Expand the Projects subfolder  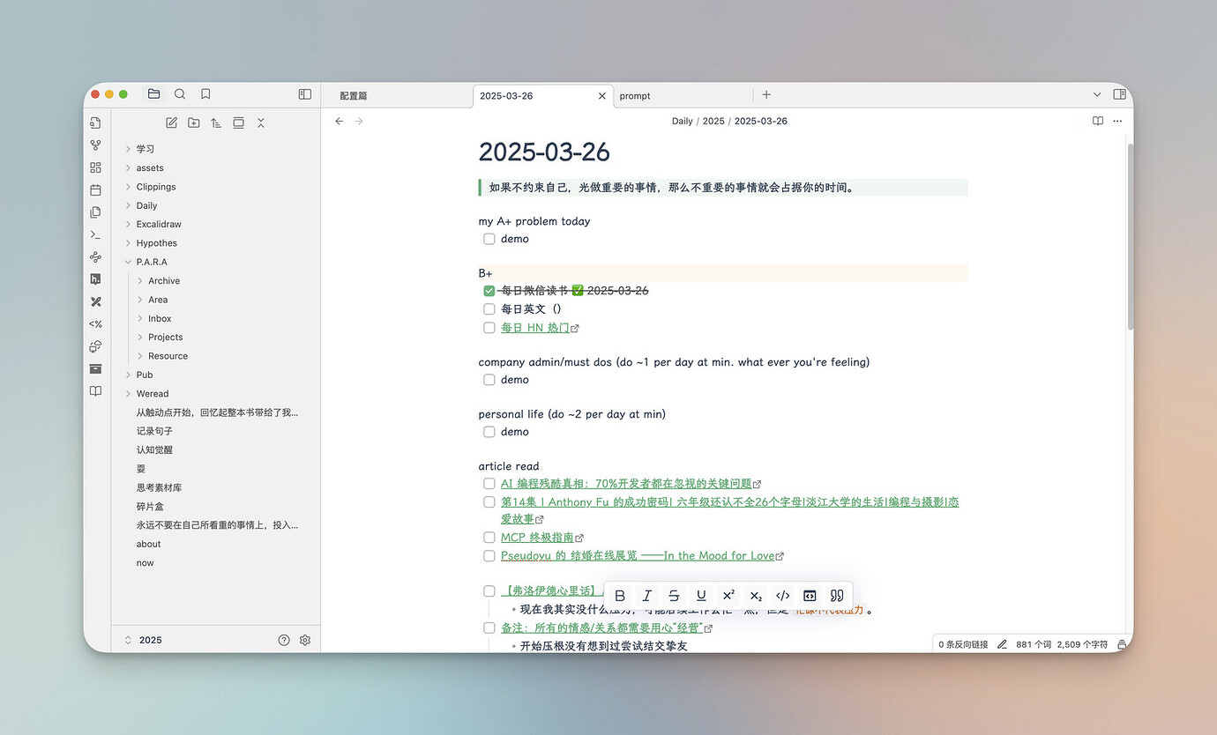point(140,338)
